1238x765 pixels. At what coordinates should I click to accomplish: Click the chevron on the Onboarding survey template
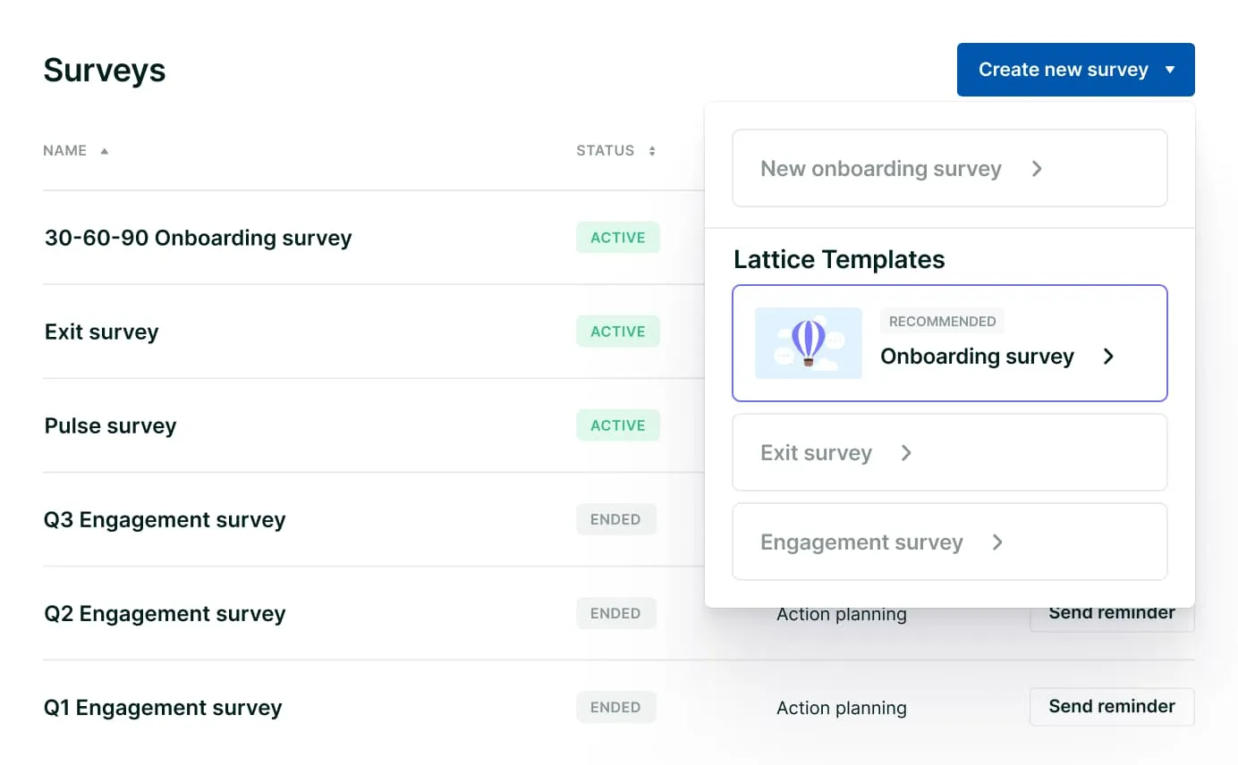click(1108, 357)
